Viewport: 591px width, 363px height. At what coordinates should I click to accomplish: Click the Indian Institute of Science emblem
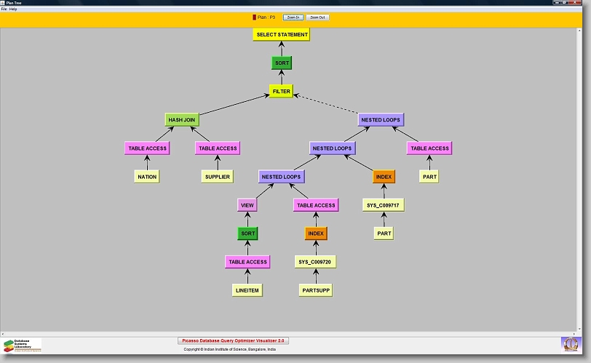pyautogui.click(x=571, y=343)
